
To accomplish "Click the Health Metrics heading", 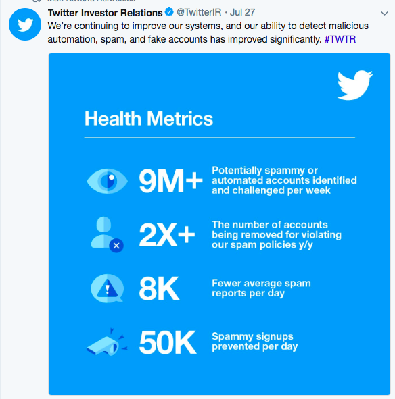I will coord(149,119).
